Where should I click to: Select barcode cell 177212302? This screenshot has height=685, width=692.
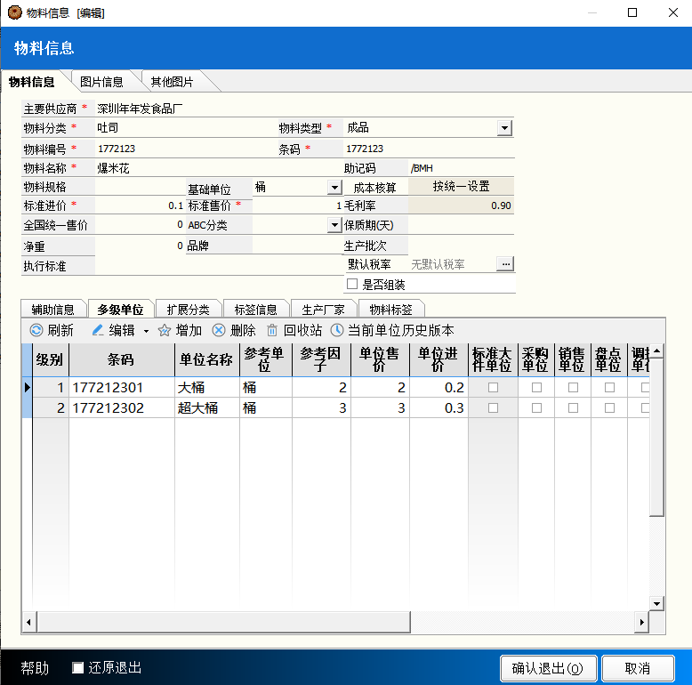pos(122,407)
